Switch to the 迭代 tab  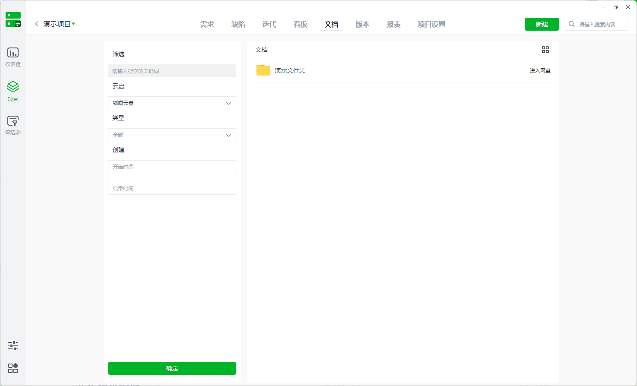(x=269, y=24)
